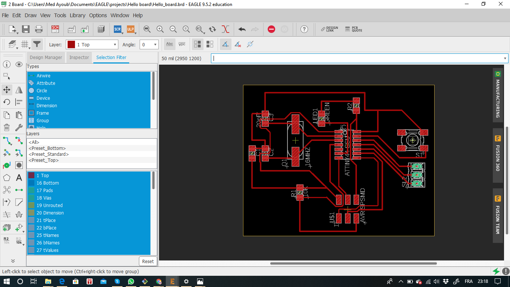Click the Save floppy disk icon
The image size is (510, 287).
[26, 29]
